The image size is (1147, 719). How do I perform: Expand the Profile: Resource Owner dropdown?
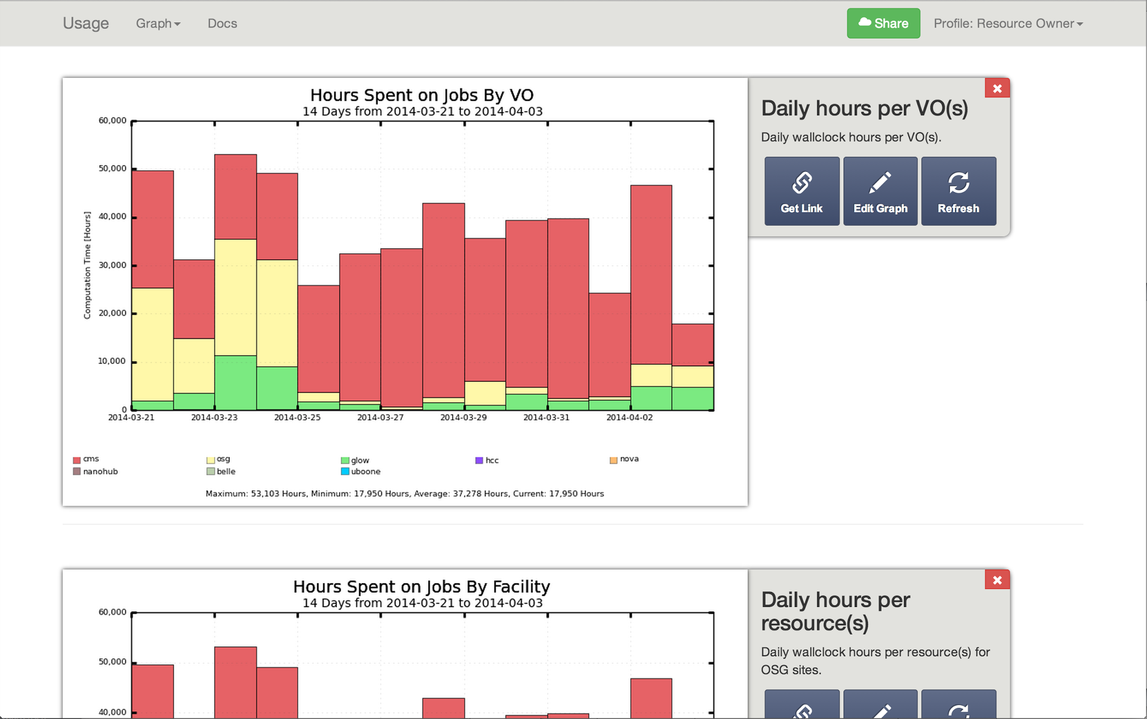[1008, 24]
